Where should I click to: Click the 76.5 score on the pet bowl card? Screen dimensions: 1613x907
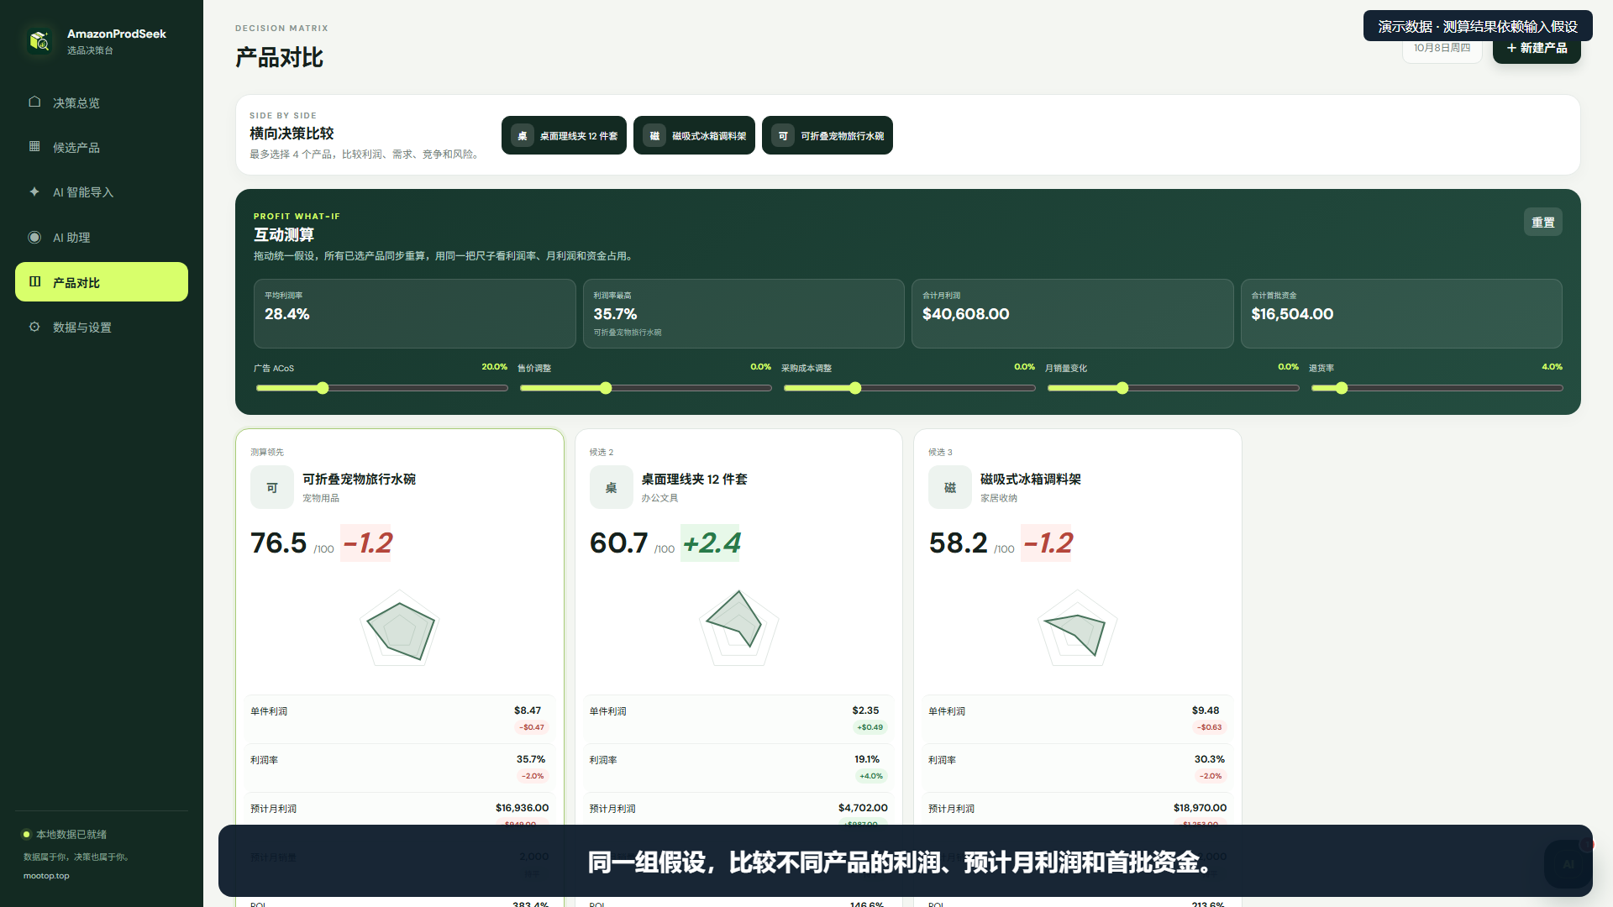(279, 543)
